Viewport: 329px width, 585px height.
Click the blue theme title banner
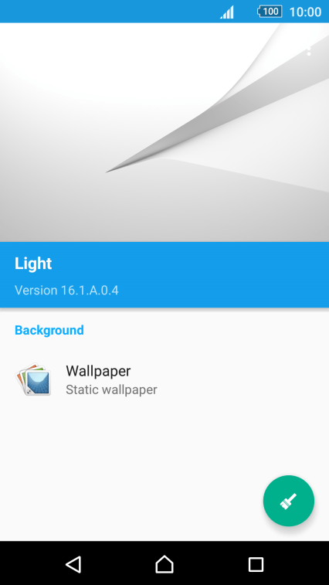pos(164,274)
